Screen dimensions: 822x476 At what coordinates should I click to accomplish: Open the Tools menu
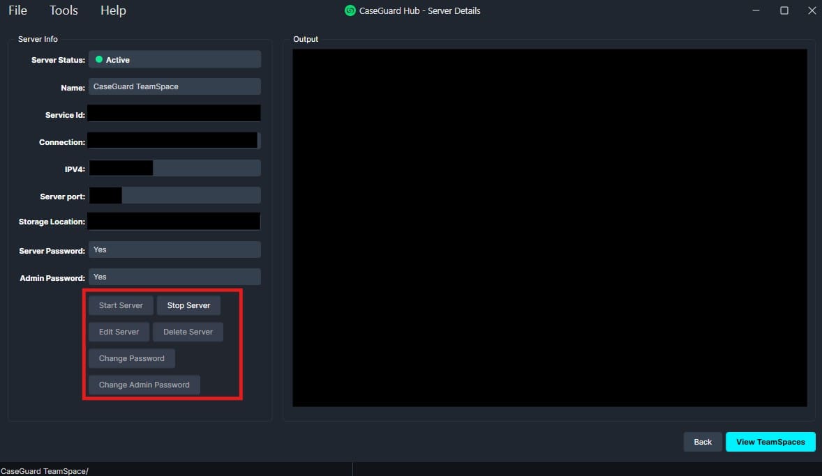pos(63,10)
